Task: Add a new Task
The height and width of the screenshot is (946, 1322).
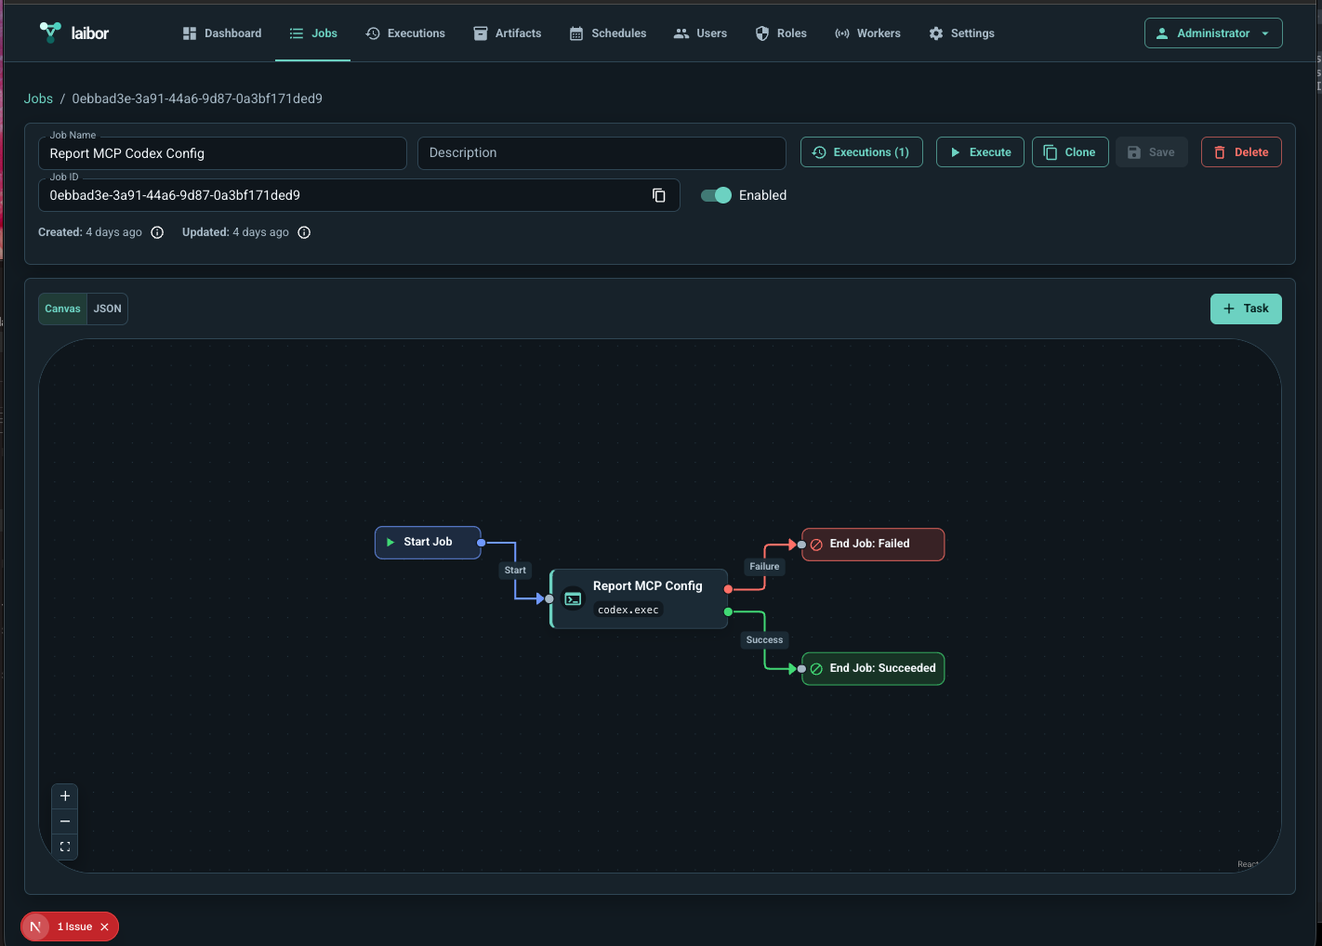Action: pos(1246,309)
